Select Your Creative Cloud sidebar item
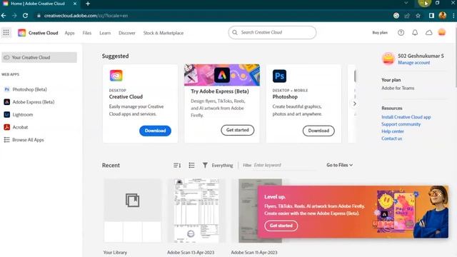457x257 pixels. click(x=39, y=57)
